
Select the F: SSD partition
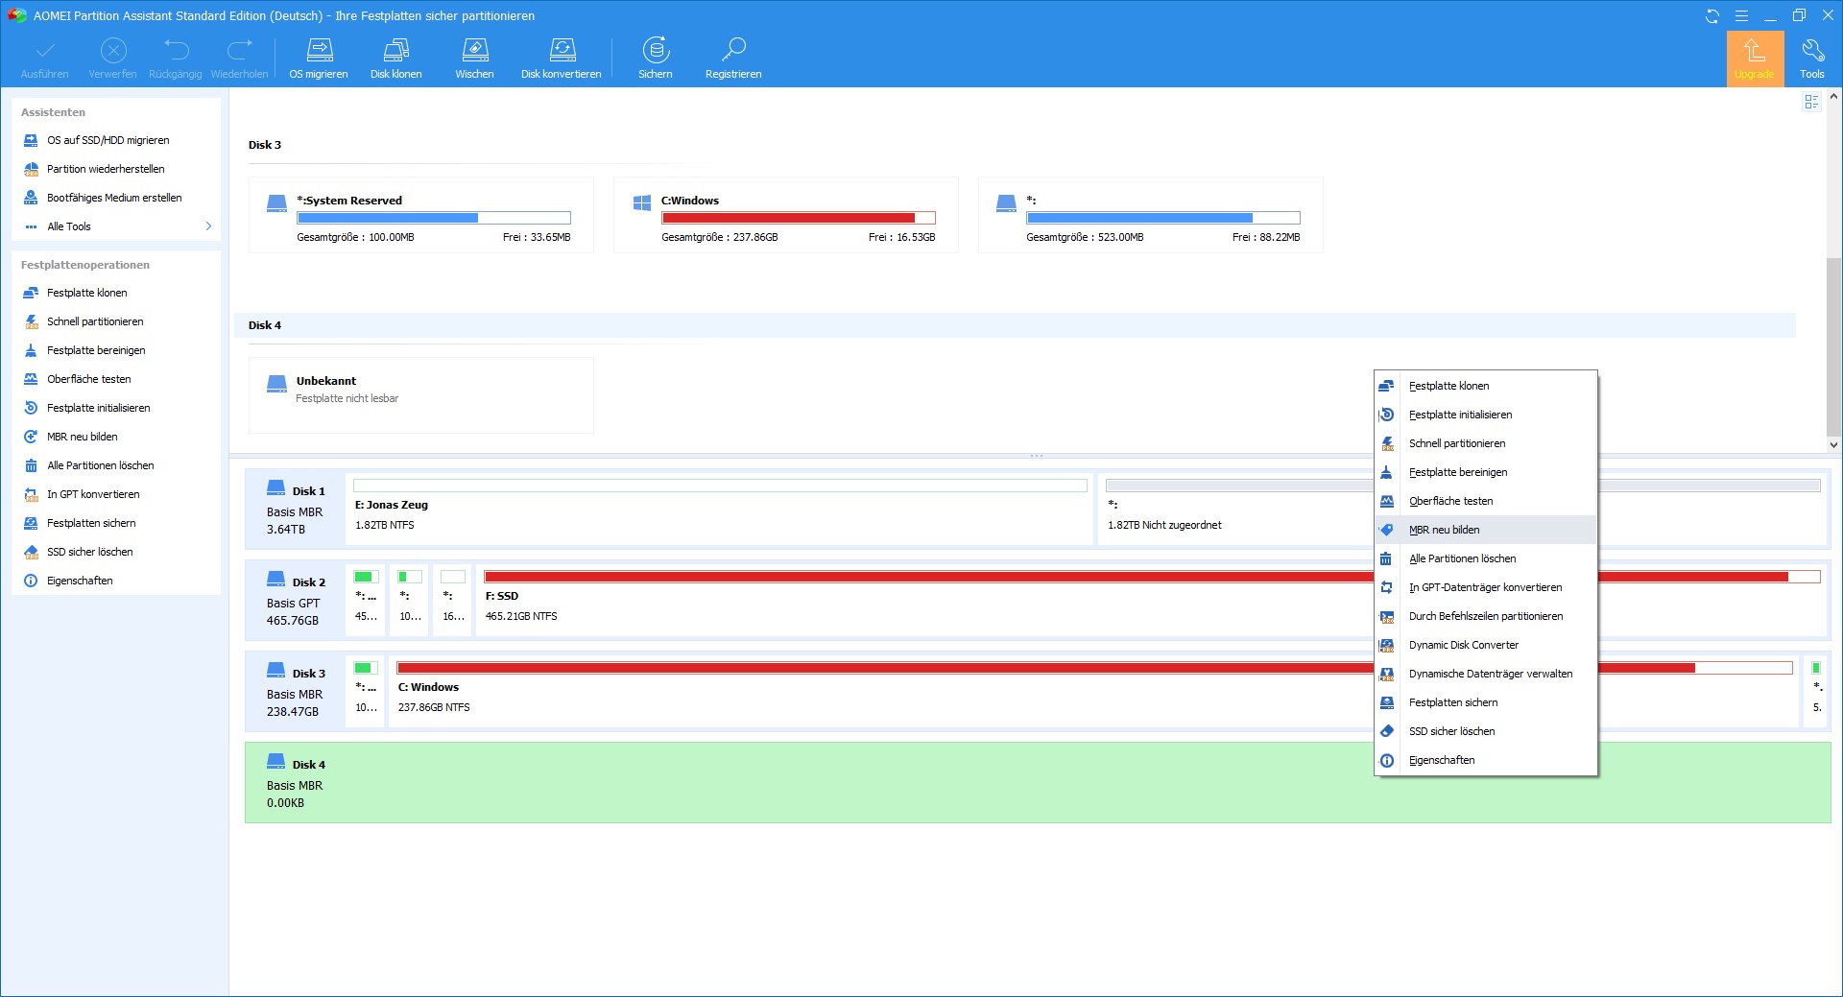[x=926, y=600]
